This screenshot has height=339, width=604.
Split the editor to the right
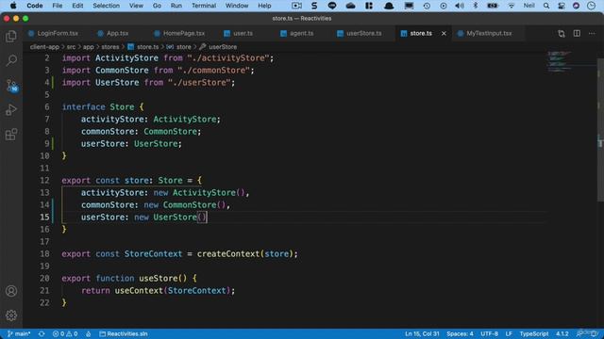point(577,34)
